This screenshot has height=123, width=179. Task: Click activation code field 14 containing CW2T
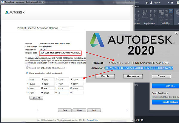click(x=49, y=93)
